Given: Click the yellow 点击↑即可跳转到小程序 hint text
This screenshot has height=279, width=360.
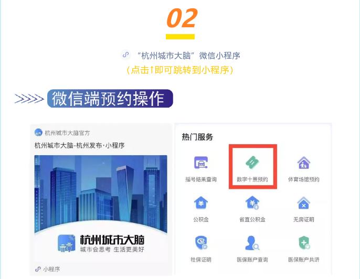Looking at the screenshot, I should 180,70.
